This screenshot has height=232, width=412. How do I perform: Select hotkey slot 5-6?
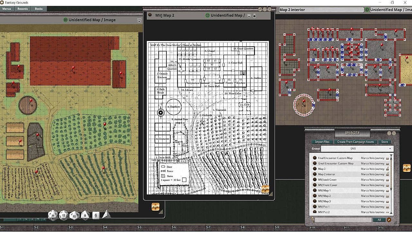point(174,227)
